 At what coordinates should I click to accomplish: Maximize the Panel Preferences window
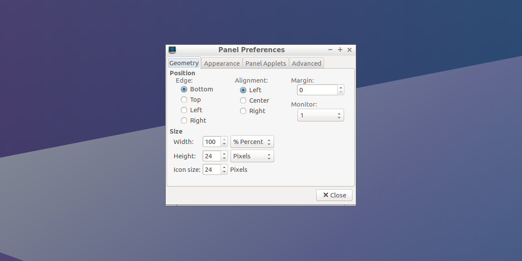click(340, 50)
